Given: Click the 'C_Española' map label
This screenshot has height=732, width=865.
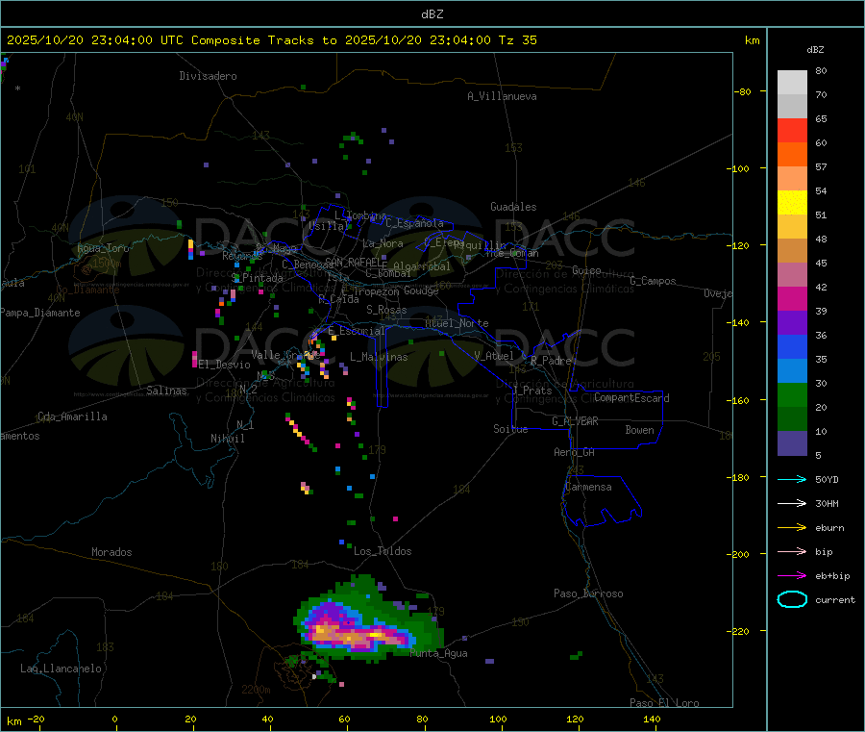Looking at the screenshot, I should tap(415, 223).
